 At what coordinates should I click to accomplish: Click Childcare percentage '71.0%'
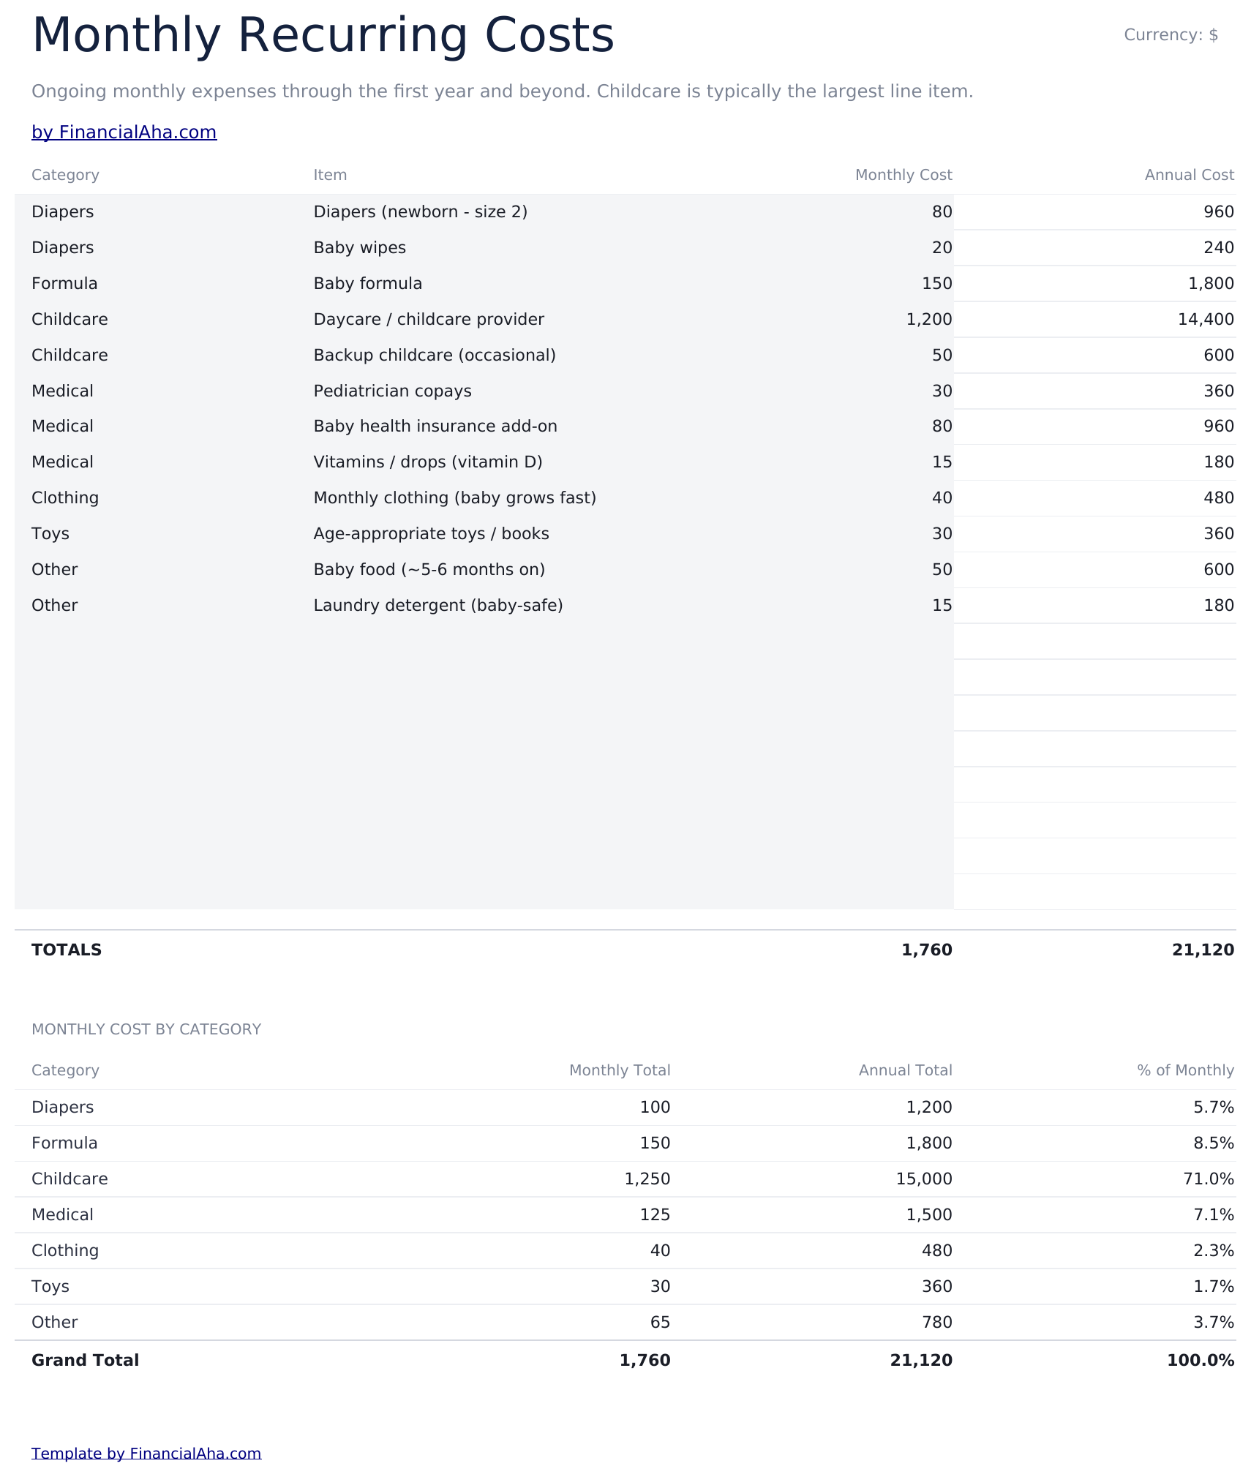pyautogui.click(x=1210, y=1179)
